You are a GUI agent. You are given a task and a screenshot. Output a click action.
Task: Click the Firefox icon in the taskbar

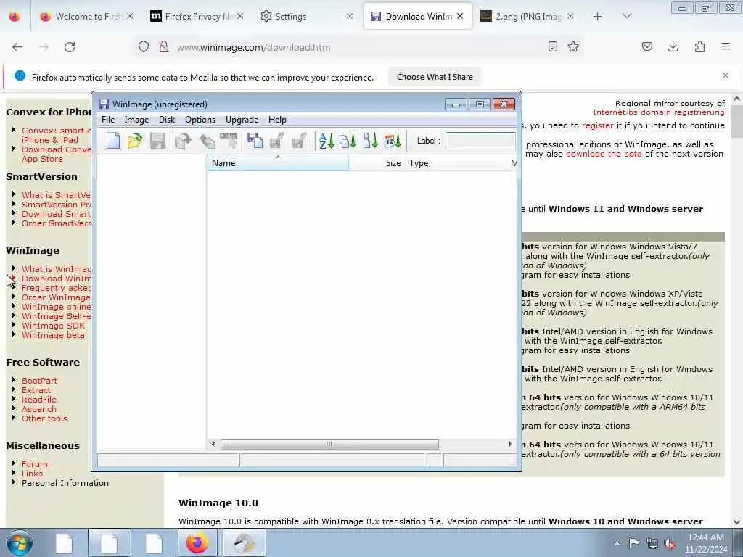197,542
